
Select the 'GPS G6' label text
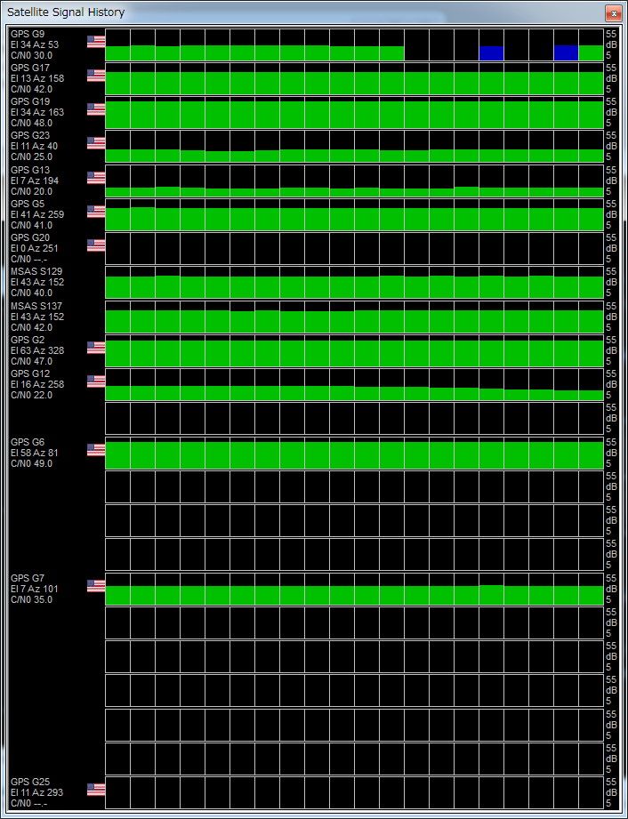coord(28,442)
